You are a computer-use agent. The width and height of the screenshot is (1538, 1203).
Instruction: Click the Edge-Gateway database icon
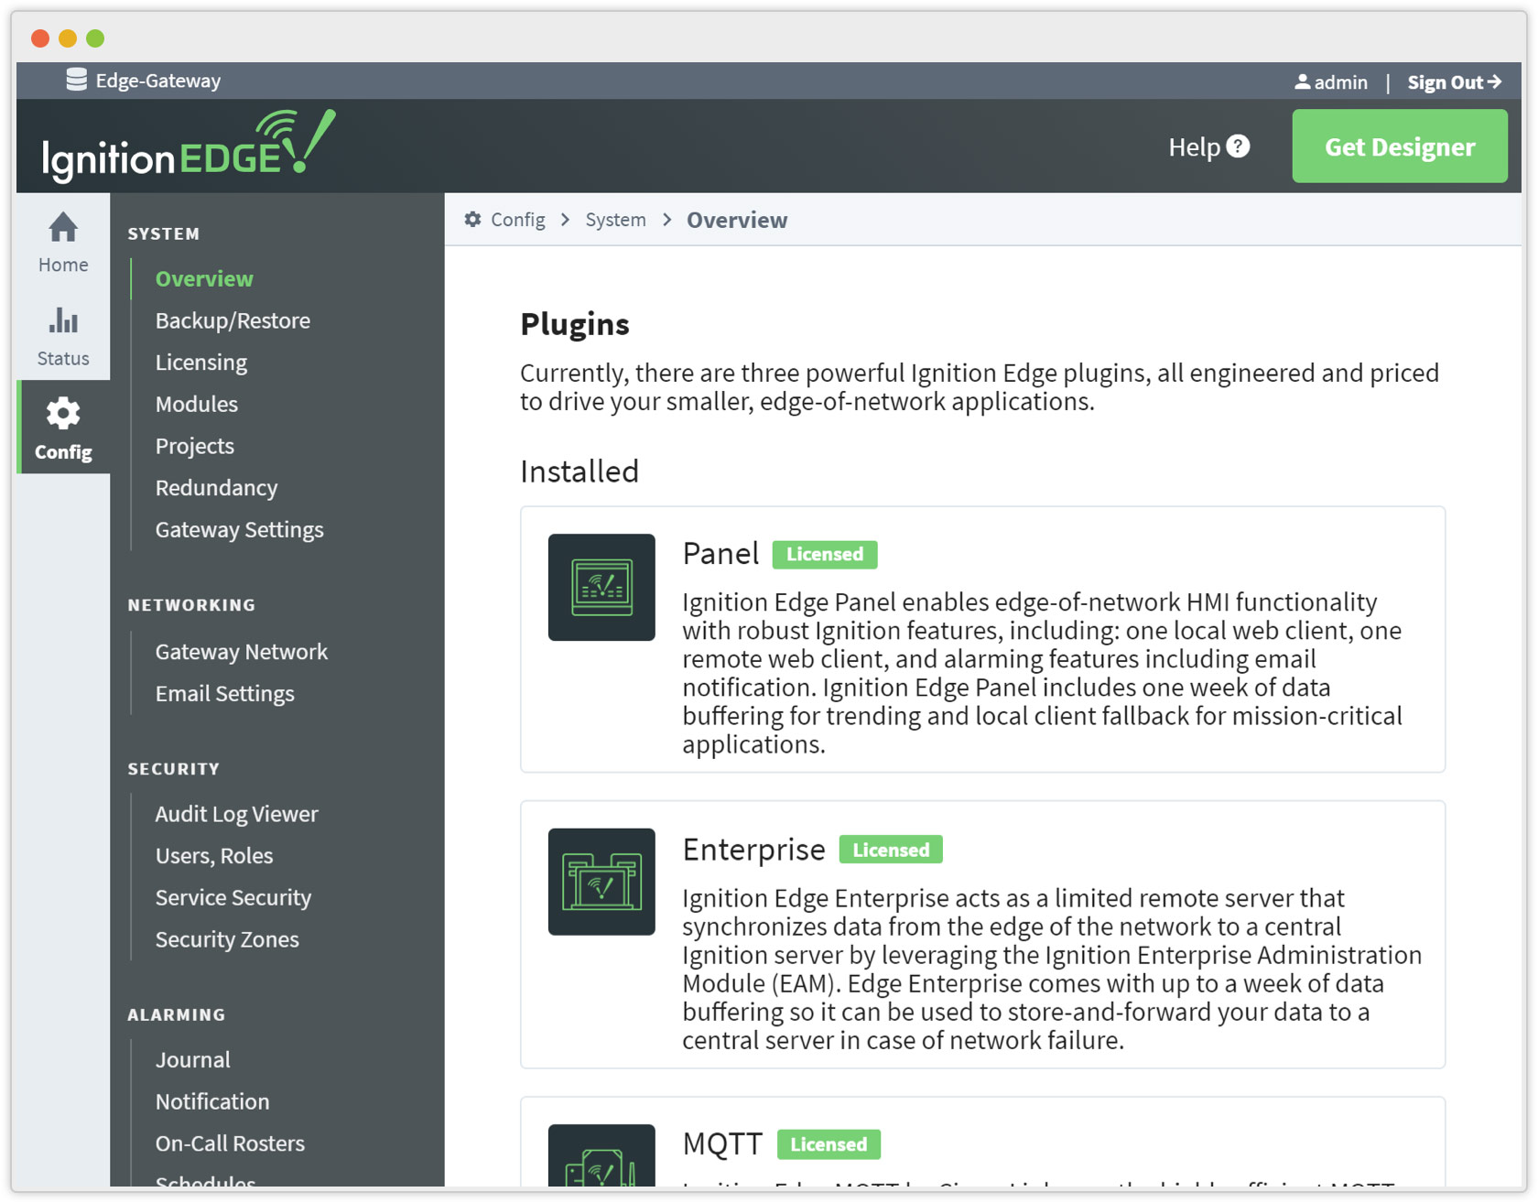(77, 81)
